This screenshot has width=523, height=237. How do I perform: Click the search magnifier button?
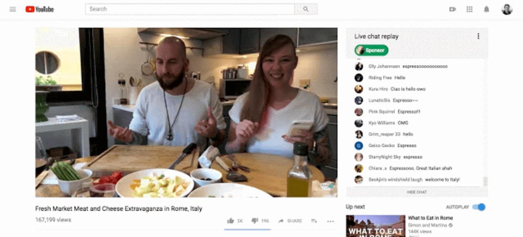[306, 9]
